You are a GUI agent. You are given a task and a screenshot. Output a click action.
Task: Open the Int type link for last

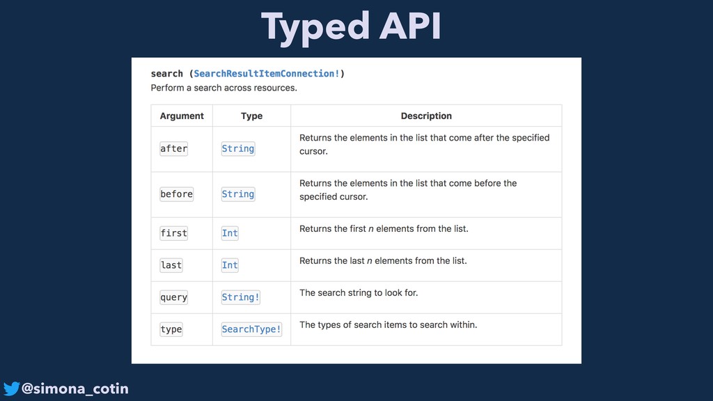(230, 265)
